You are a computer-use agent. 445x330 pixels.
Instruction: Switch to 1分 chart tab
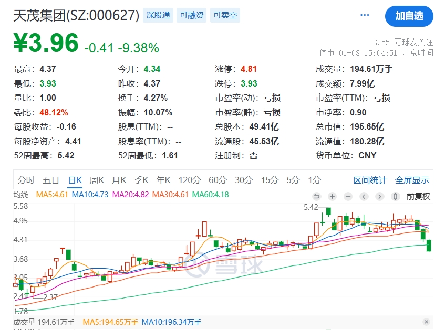click(x=315, y=180)
